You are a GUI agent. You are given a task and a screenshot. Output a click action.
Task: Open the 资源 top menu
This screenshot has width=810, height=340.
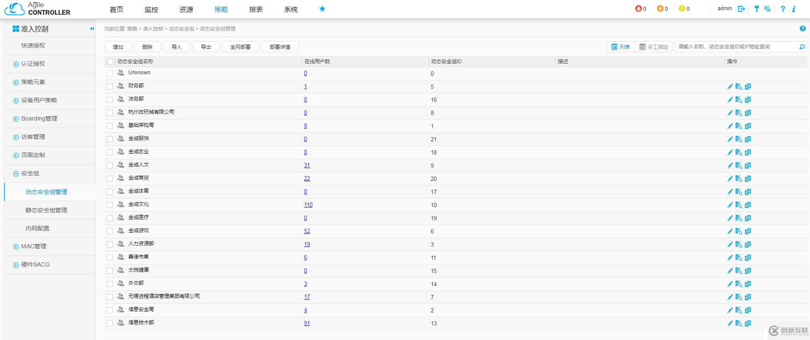[x=186, y=9]
